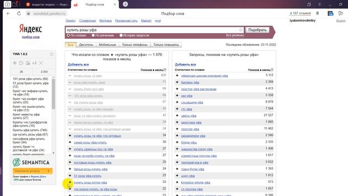Click the 'Подобрать' button
The width and height of the screenshot is (348, 196).
point(257,30)
